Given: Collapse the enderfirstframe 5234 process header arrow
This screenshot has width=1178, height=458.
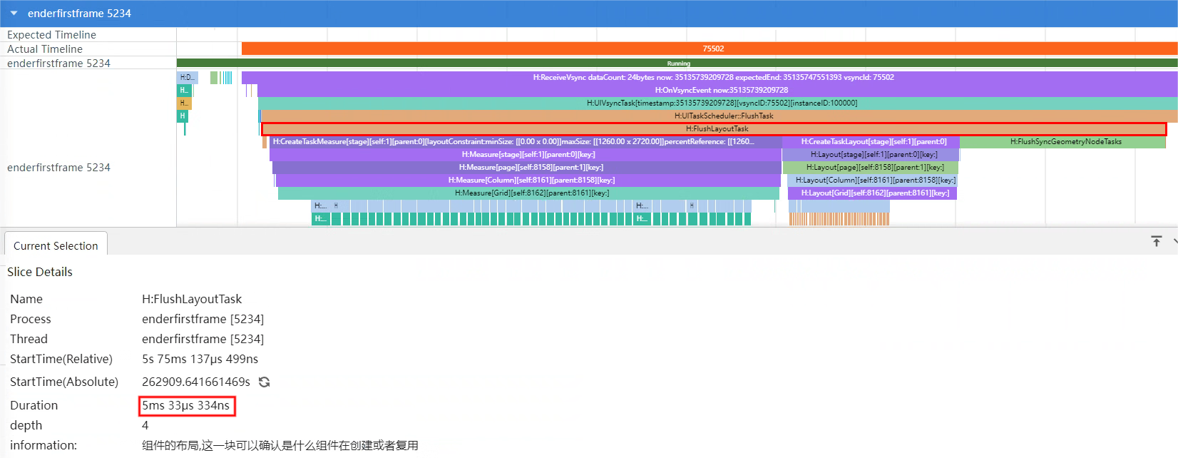Looking at the screenshot, I should tap(14, 14).
